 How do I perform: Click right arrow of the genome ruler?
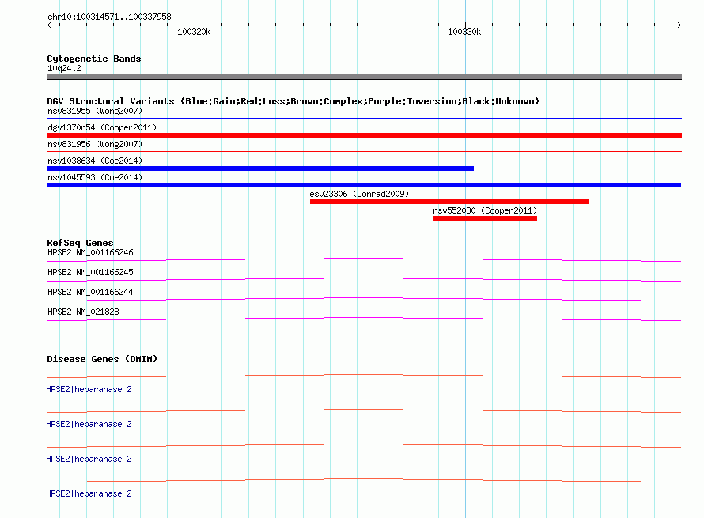[x=679, y=25]
